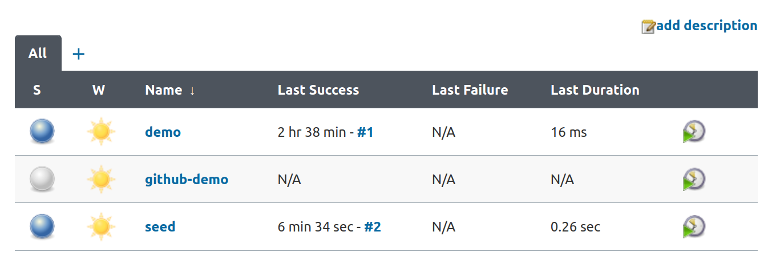This screenshot has width=772, height=260.
Task: Sort by Last Duration column
Action: coord(595,90)
